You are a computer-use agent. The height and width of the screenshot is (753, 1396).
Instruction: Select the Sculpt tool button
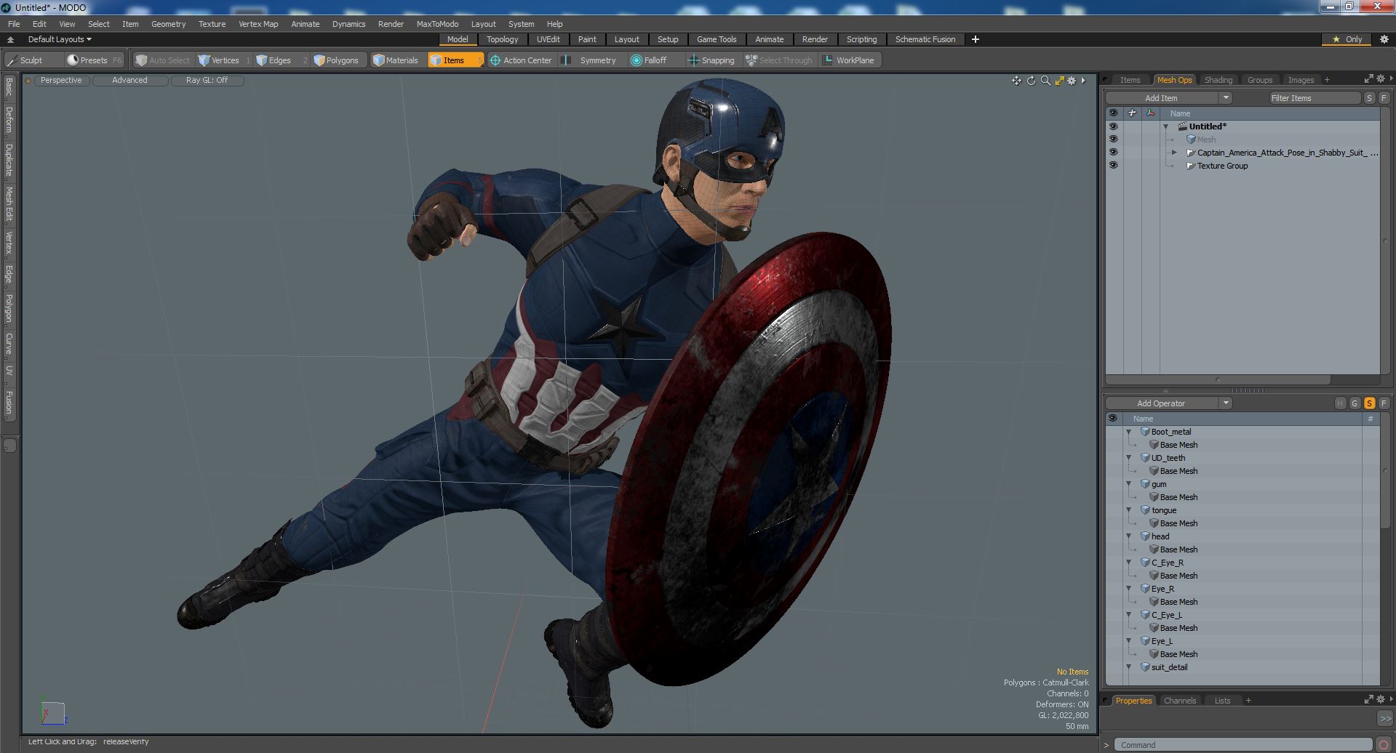[32, 60]
